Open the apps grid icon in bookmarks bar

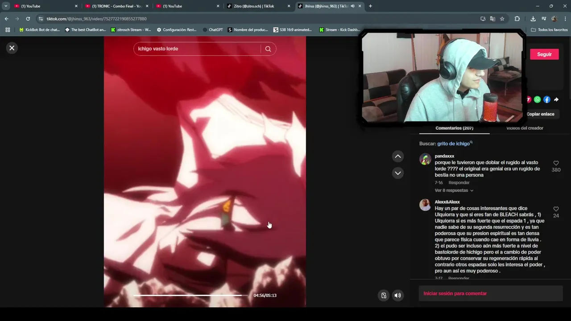pos(8,30)
